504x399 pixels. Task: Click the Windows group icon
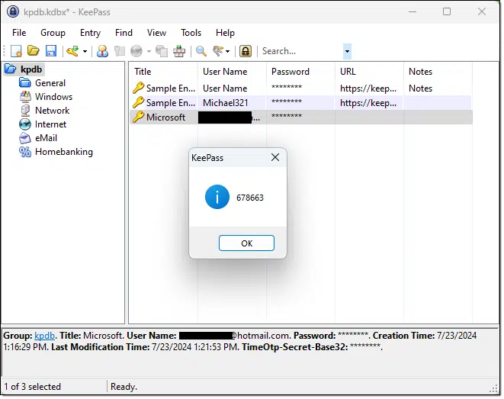pyautogui.click(x=24, y=97)
